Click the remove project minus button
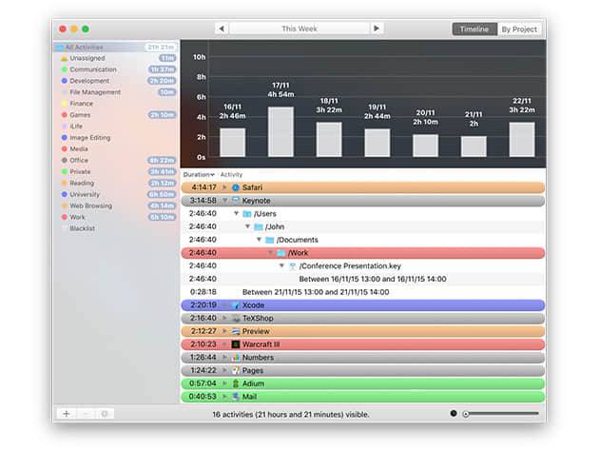Screen dimensions: 599x450 (x=86, y=414)
